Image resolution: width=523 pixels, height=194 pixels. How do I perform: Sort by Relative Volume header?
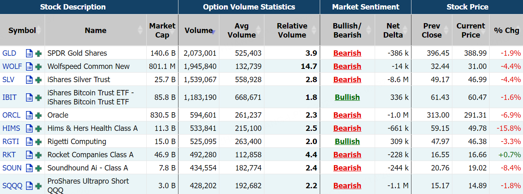[292, 30]
